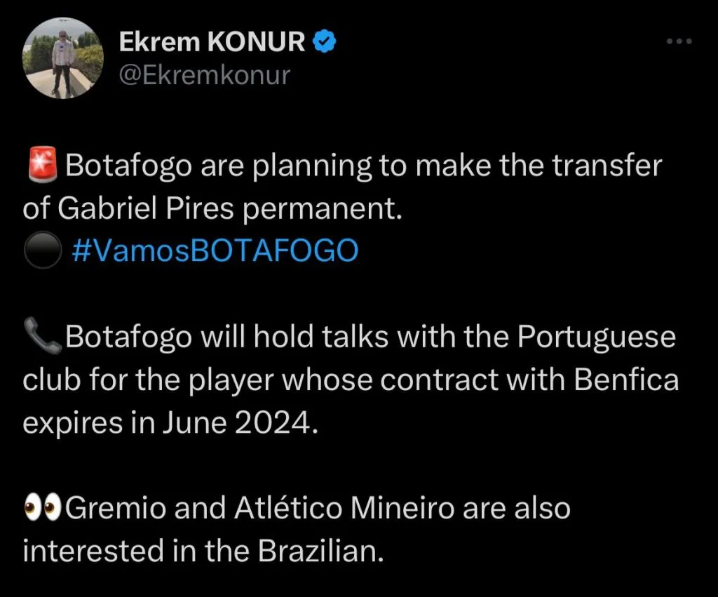Open the @Ekremkonur handle link
The height and width of the screenshot is (597, 718).
point(204,74)
